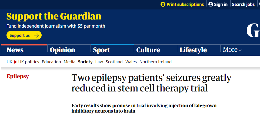Viewport: 260px width, 115px height.
Task: Select the Lifestyle section tab
Action: click(x=193, y=50)
